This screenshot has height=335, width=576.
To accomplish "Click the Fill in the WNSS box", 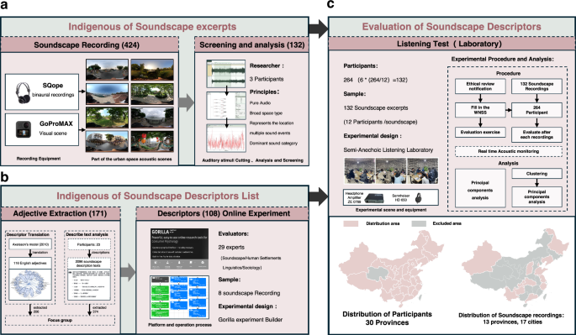I will (x=480, y=110).
